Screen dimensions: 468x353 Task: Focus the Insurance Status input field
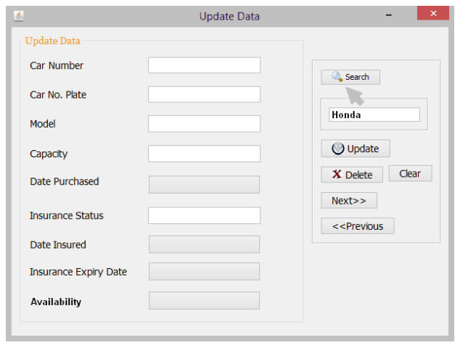coord(204,215)
